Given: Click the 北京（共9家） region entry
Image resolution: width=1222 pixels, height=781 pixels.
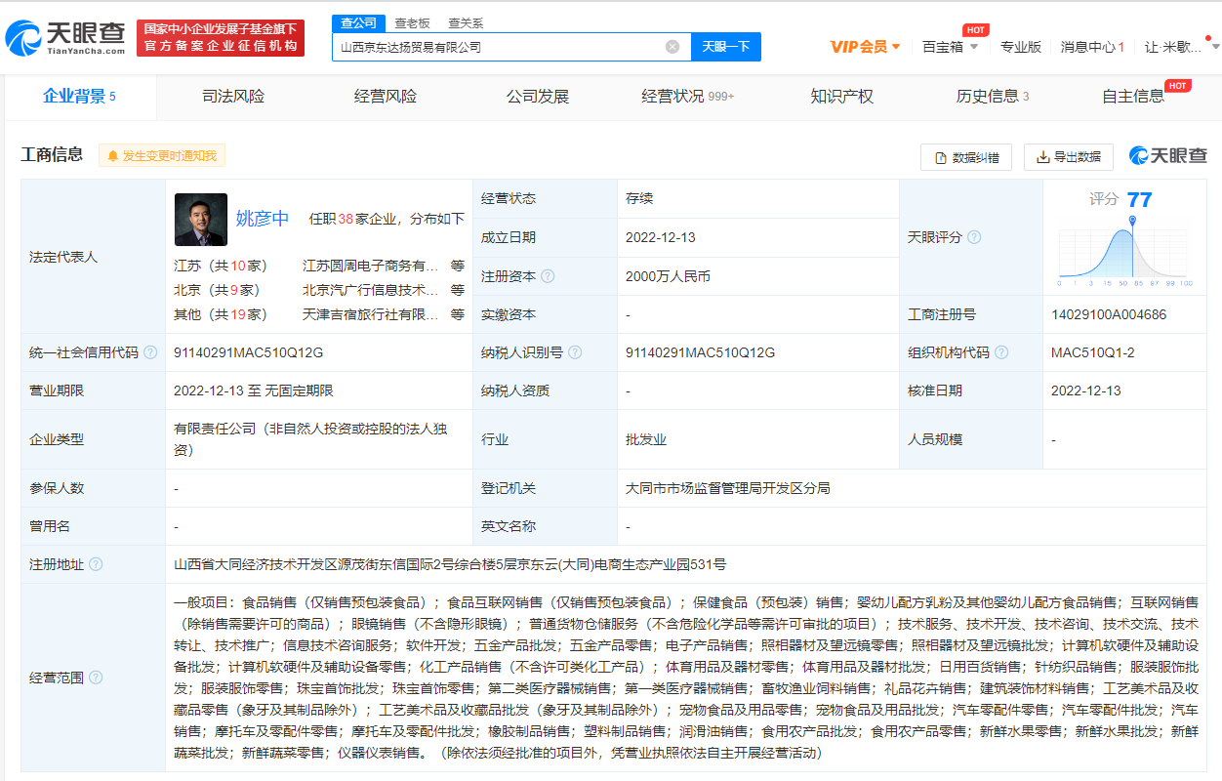Looking at the screenshot, I should (x=217, y=290).
